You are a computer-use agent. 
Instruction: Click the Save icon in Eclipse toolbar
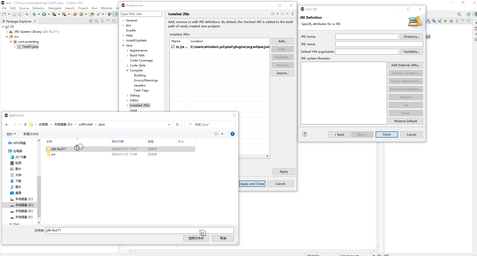point(14,14)
